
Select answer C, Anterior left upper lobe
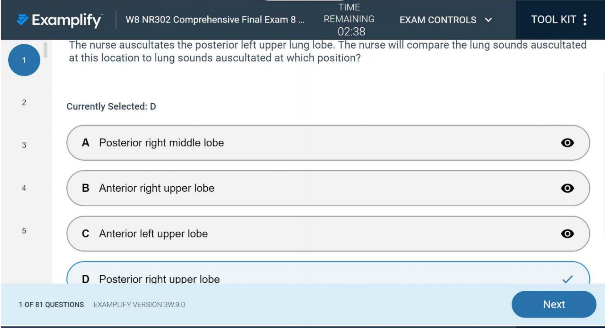click(x=225, y=234)
